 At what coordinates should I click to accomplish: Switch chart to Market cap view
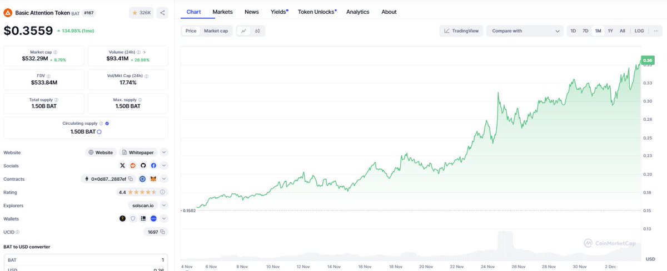point(216,31)
